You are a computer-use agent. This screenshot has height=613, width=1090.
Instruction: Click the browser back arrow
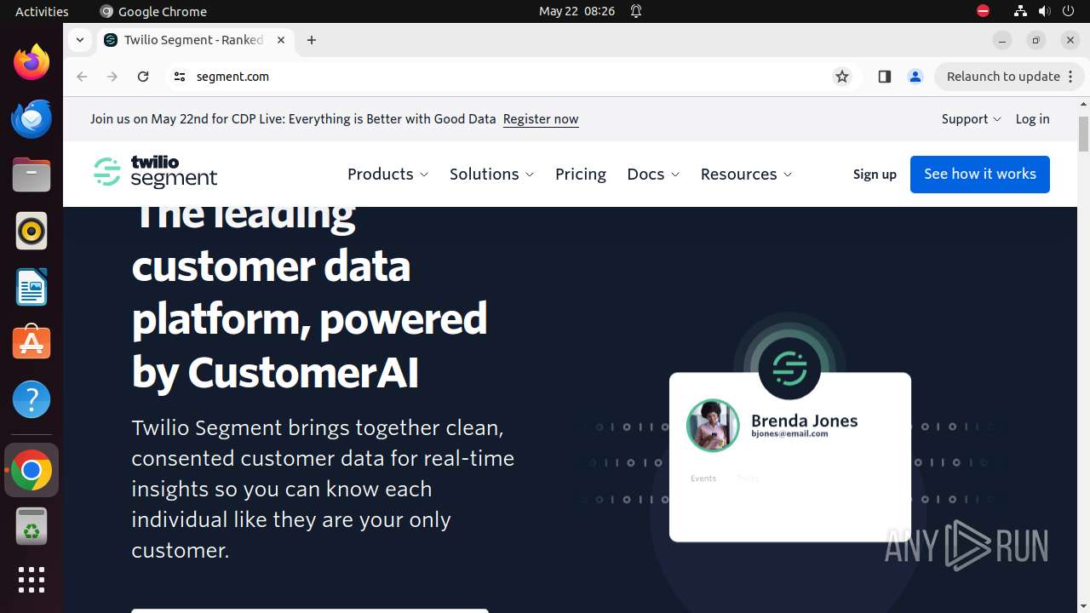pos(82,77)
